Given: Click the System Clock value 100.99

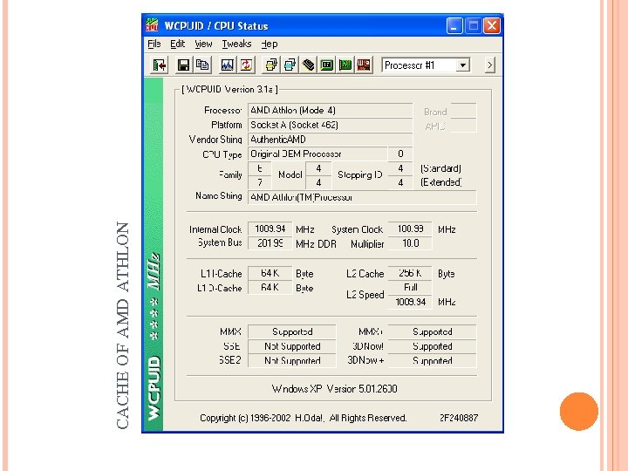Looking at the screenshot, I should [x=410, y=229].
